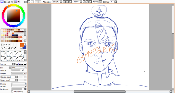175x93 pixels.
Task: Click the reset zoom button
Action: [70, 2]
